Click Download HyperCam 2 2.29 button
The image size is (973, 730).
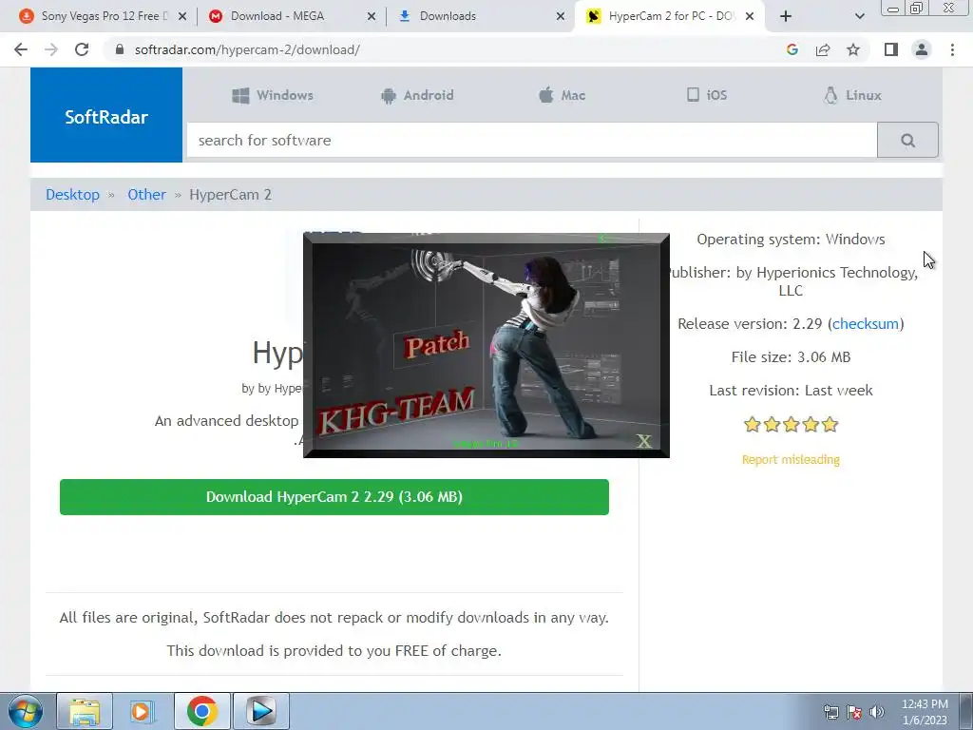tap(334, 496)
